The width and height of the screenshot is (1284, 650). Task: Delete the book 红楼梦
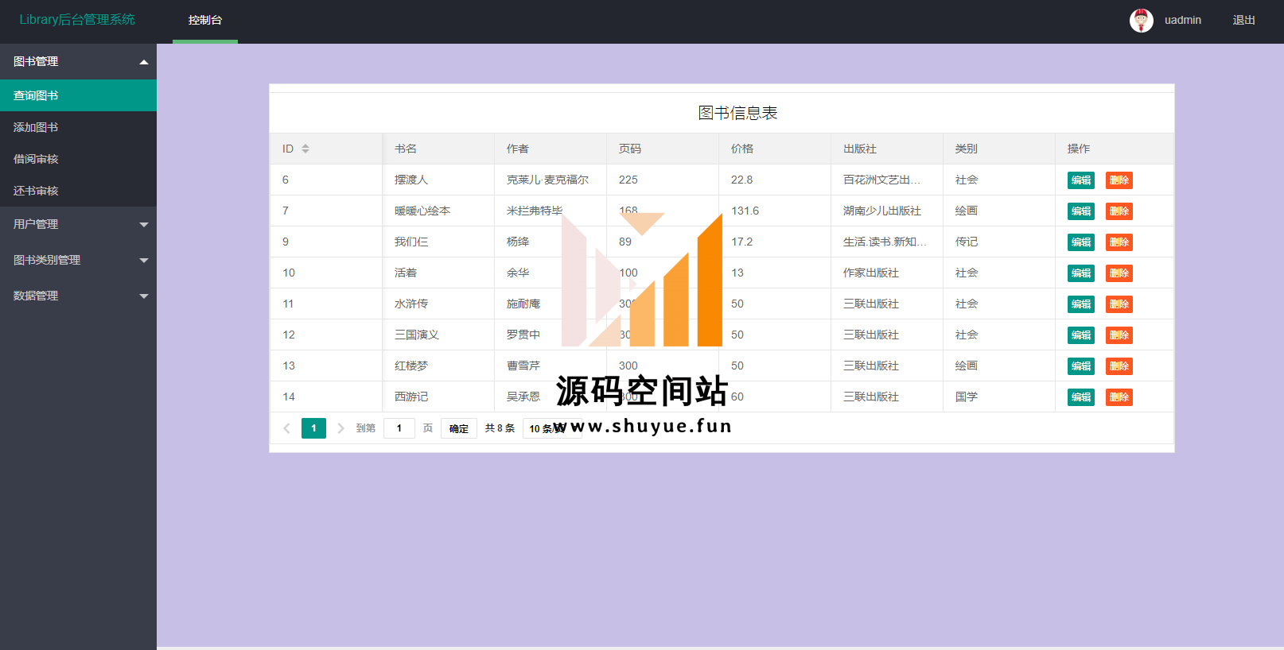(1119, 366)
